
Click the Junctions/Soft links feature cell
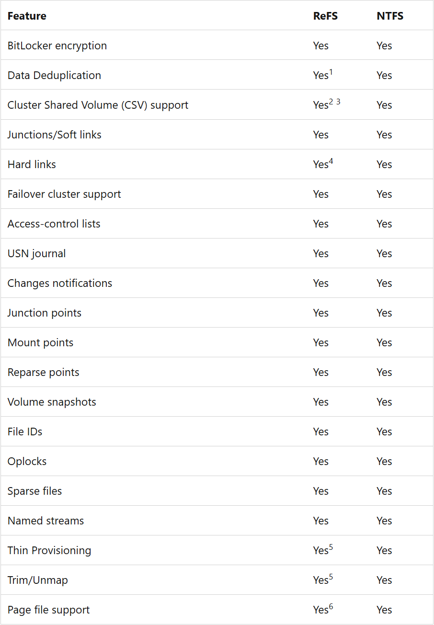(54, 135)
